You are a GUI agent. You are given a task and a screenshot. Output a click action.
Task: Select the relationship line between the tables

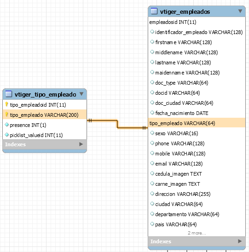click(x=117, y=124)
